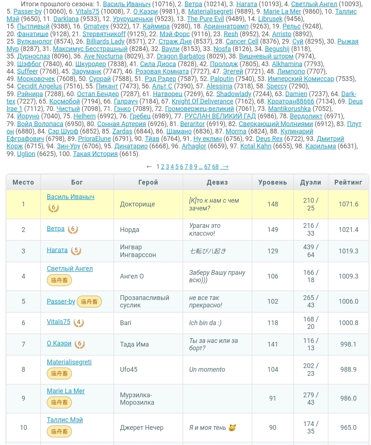The height and width of the screenshot is (445, 371).
Task: Open page 2 of the rating list
Action: coord(163,167)
